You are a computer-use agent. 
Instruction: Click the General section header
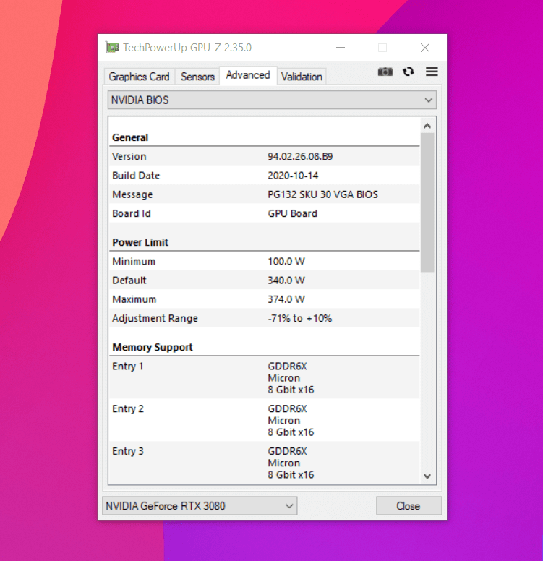(x=130, y=137)
